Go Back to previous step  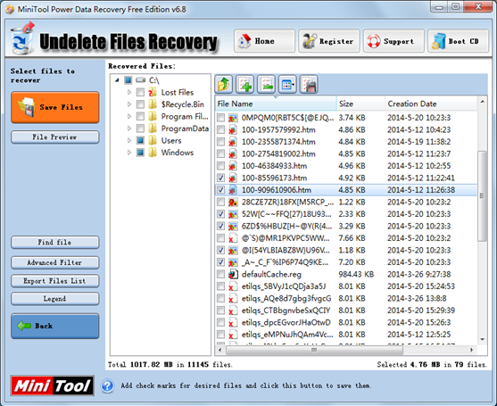[x=55, y=326]
